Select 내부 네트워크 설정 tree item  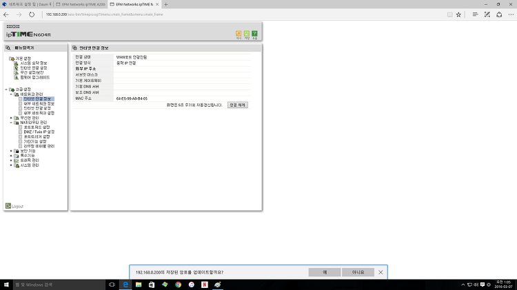[39, 113]
